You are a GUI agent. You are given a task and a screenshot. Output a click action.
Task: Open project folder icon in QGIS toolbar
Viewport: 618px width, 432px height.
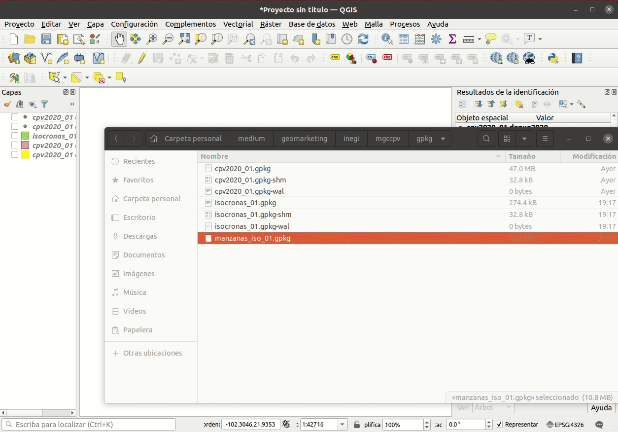coord(30,39)
